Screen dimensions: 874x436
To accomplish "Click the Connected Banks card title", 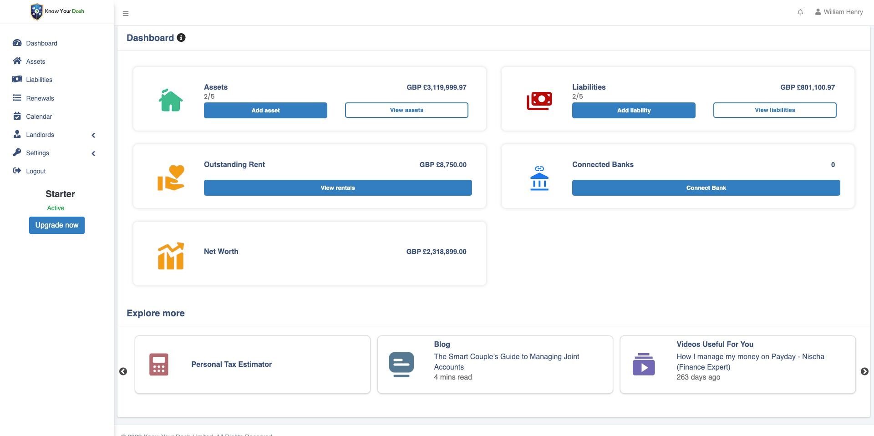I will pos(603,164).
